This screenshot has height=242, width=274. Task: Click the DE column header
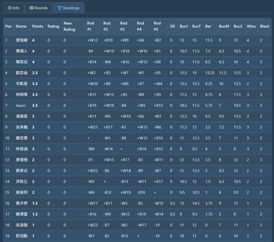[173, 26]
